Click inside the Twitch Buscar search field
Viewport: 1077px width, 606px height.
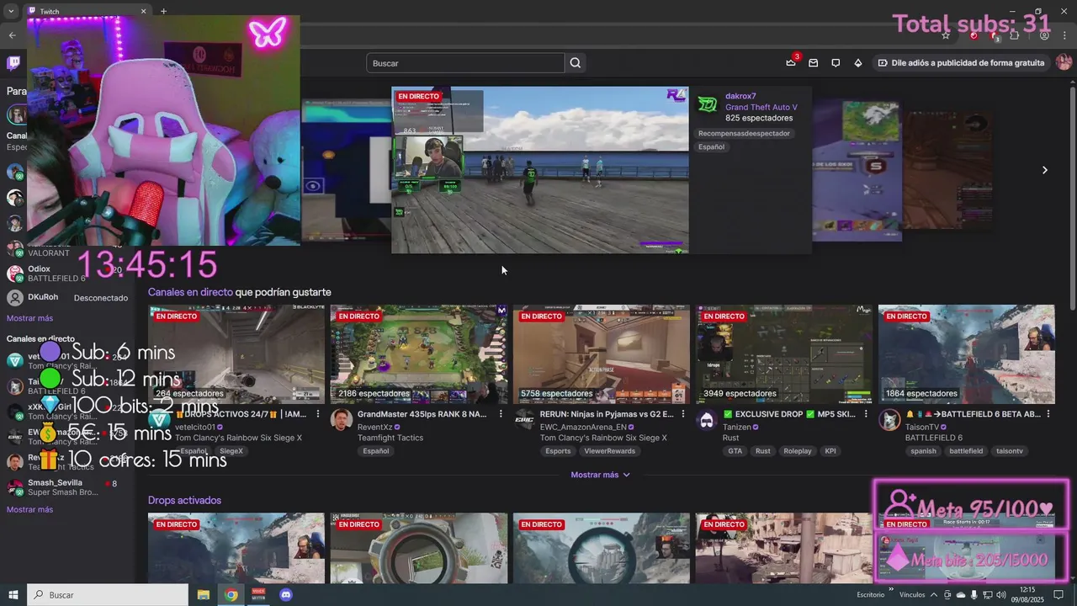[x=465, y=63]
